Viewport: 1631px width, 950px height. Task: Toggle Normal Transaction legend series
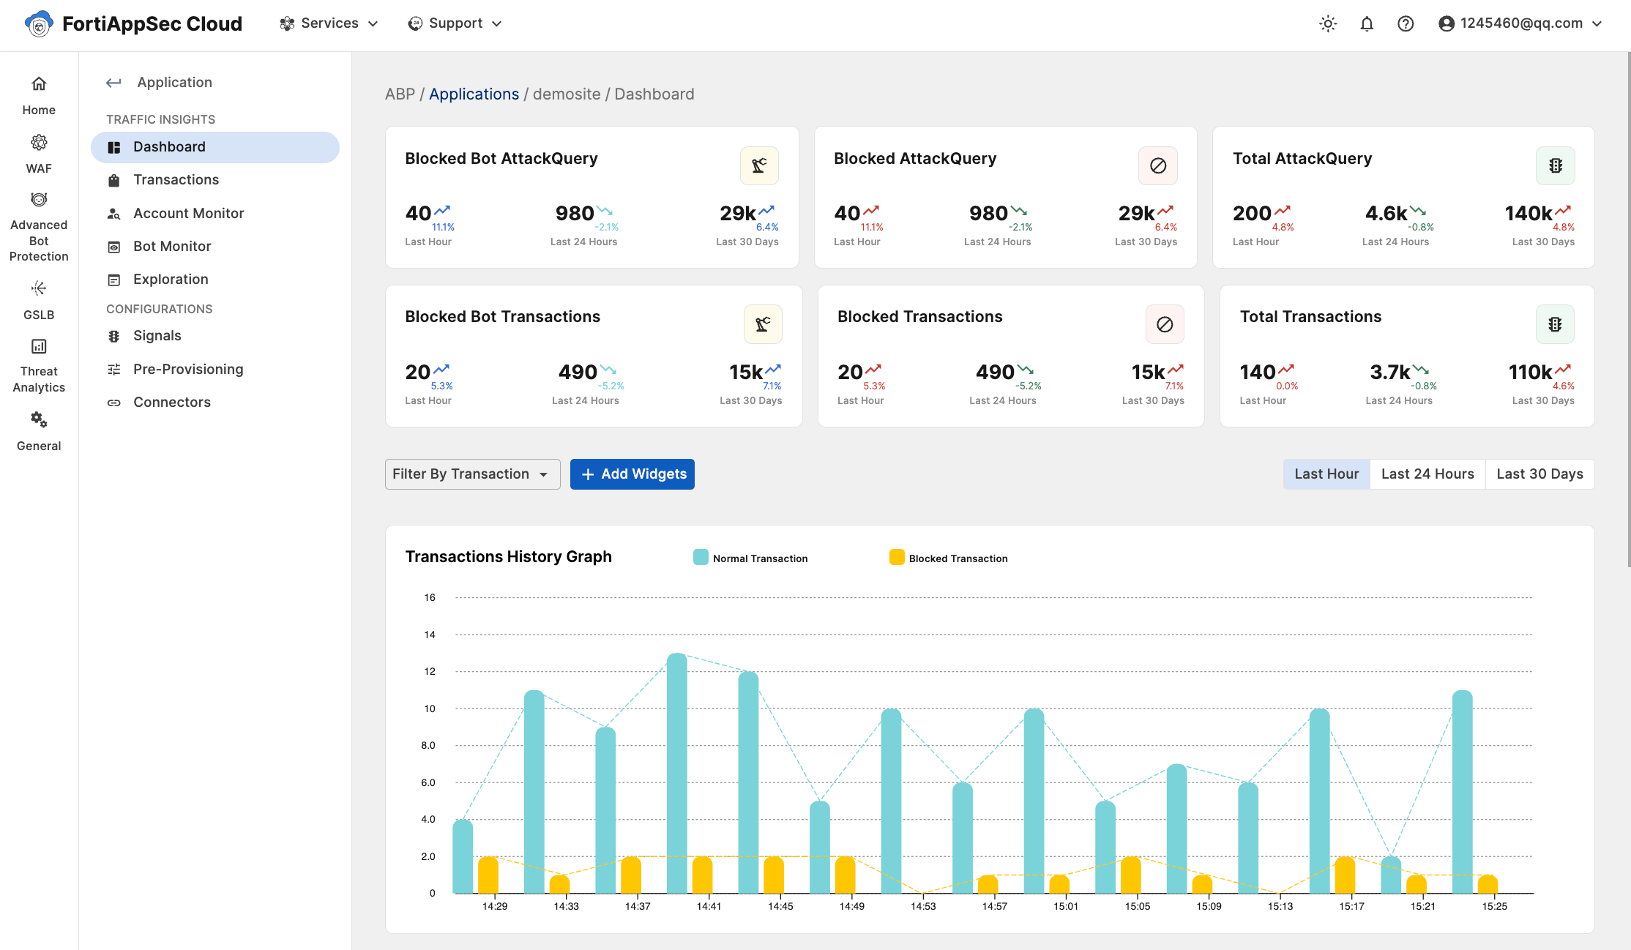tap(750, 558)
